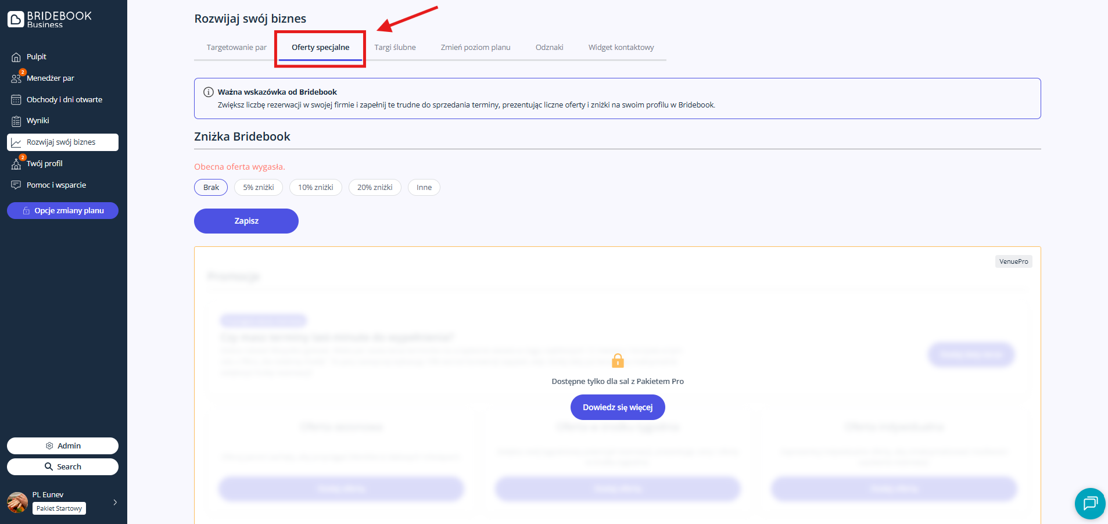
Task: Pick the 20% zniżki option
Action: [x=375, y=188]
